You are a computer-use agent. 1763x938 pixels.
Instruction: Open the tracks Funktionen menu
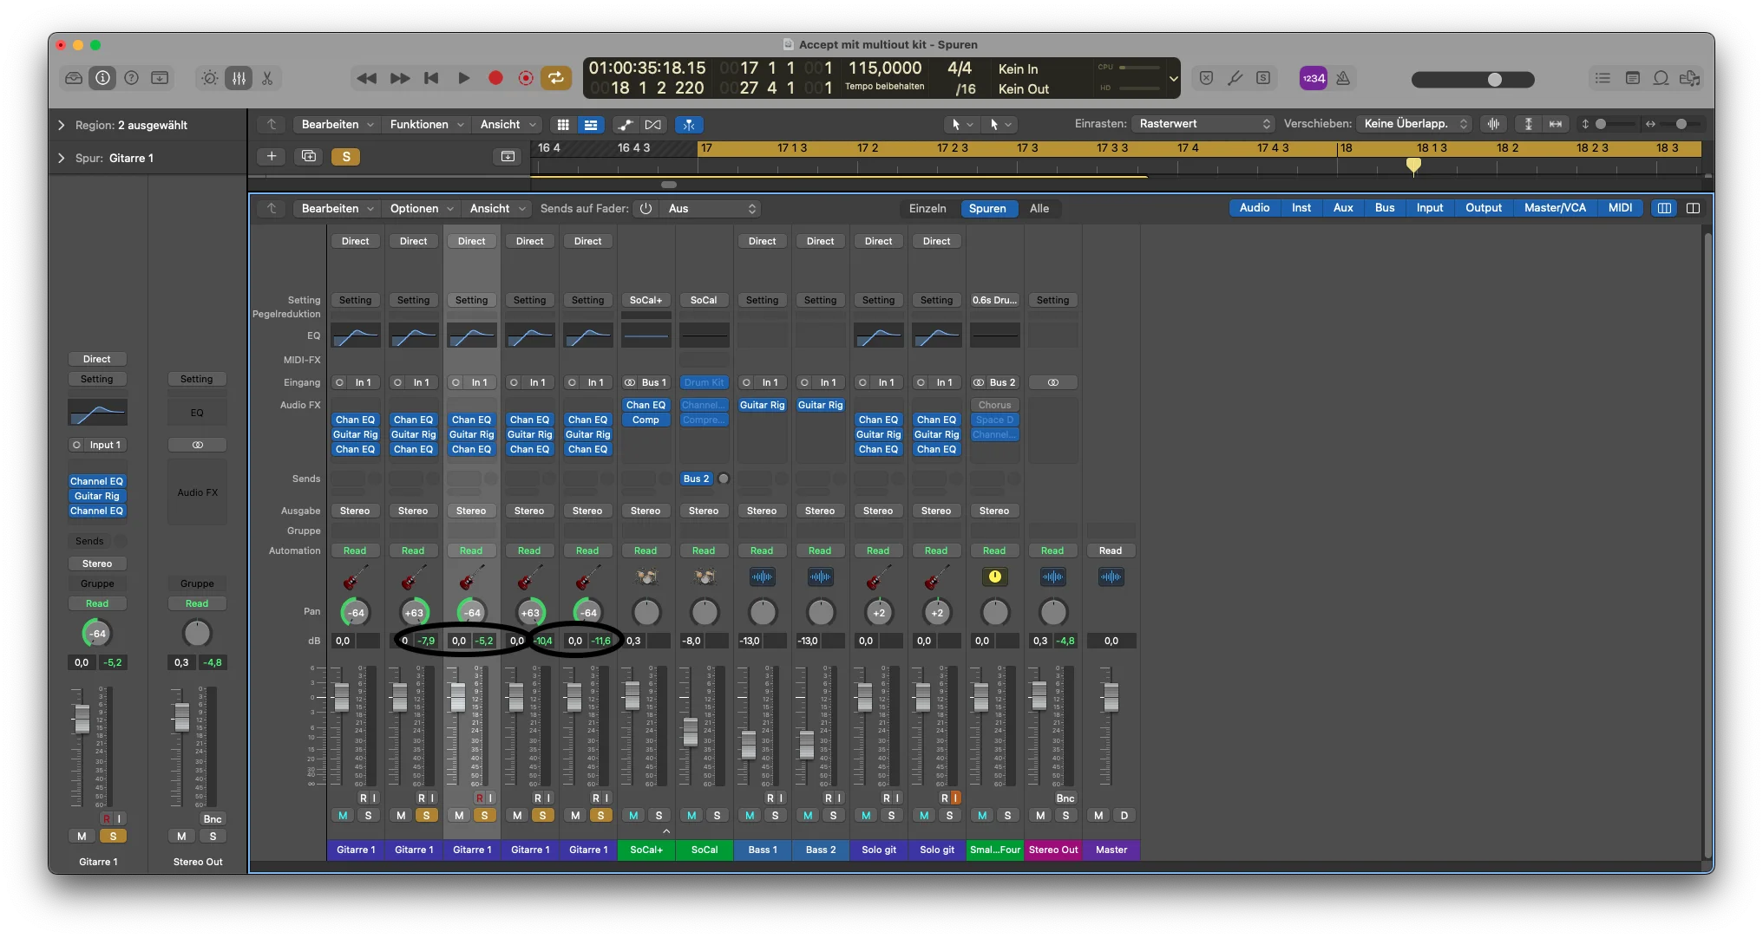(x=427, y=124)
